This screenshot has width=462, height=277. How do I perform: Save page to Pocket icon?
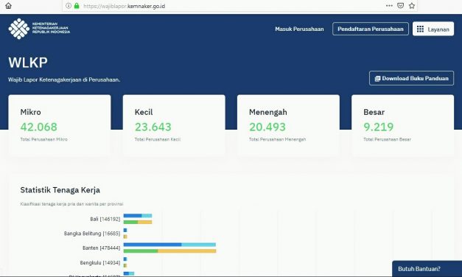pos(400,6)
